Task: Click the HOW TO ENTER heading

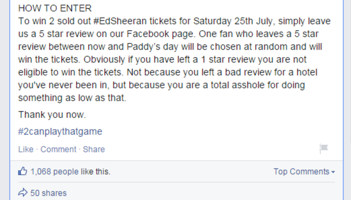Action: tap(55, 9)
